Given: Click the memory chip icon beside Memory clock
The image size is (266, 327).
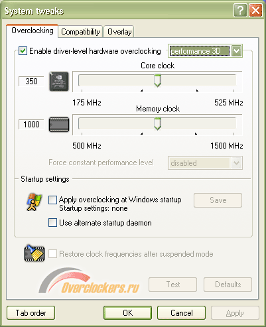Looking at the screenshot, I should 59,125.
